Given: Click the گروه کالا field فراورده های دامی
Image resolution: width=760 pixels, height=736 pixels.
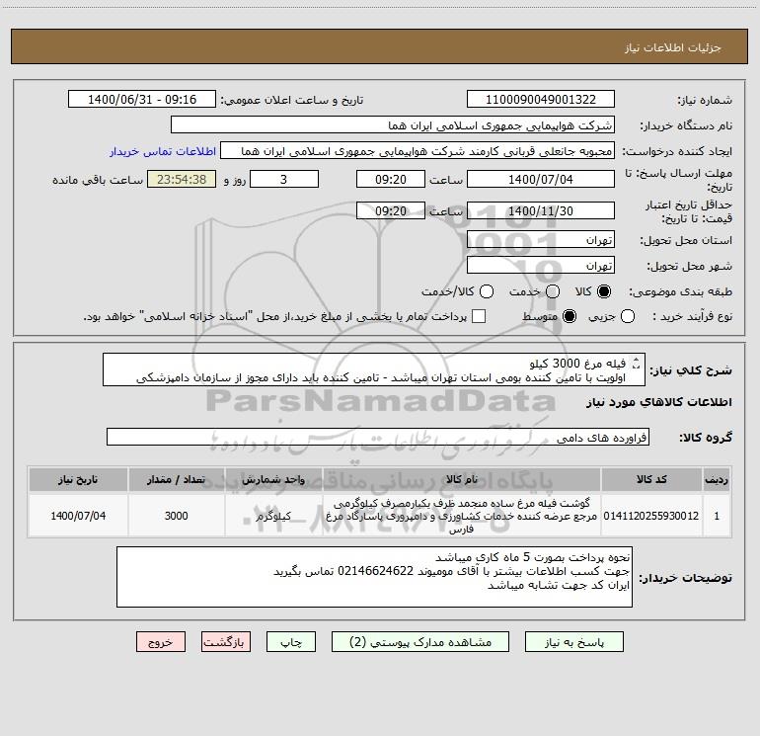Looking at the screenshot, I should click(x=378, y=437).
